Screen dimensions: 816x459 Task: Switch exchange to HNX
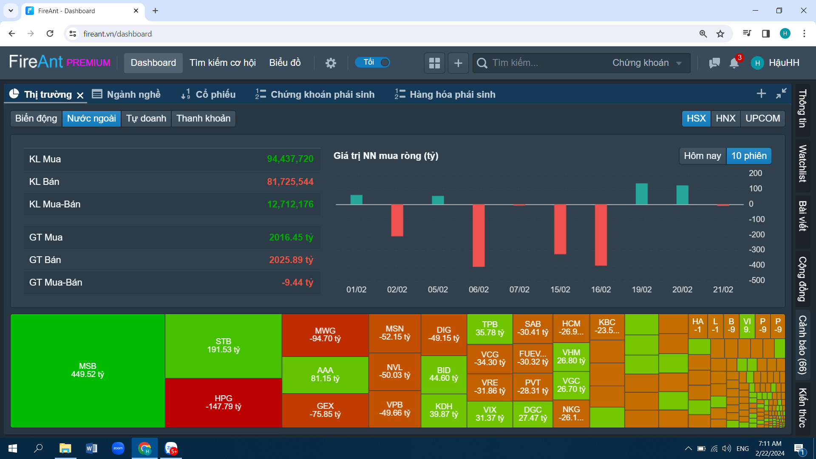tap(725, 119)
